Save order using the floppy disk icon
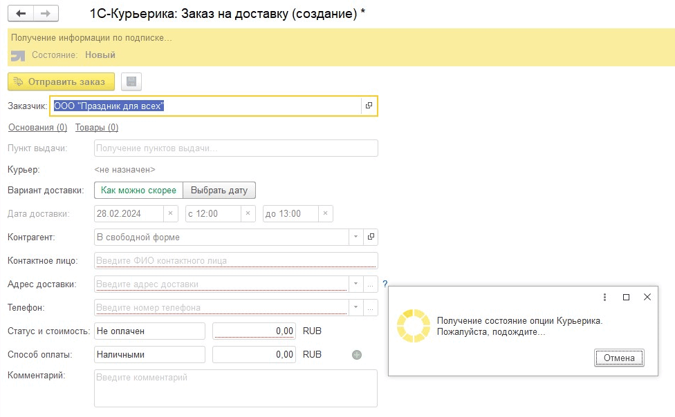The width and height of the screenshot is (675, 417). tap(131, 81)
